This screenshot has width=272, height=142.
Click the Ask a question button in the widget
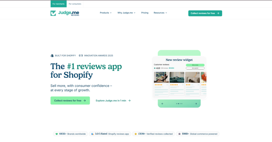[x=195, y=68]
